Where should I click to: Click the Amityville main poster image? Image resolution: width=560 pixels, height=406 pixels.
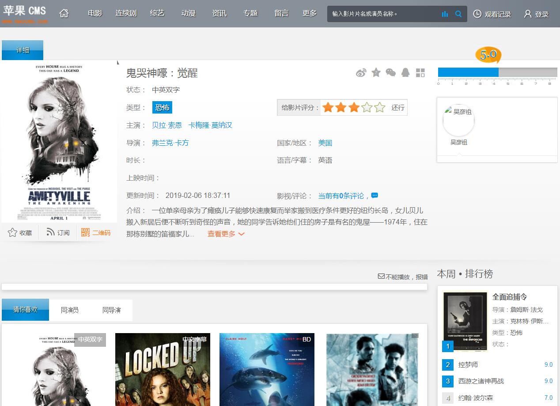(x=59, y=141)
